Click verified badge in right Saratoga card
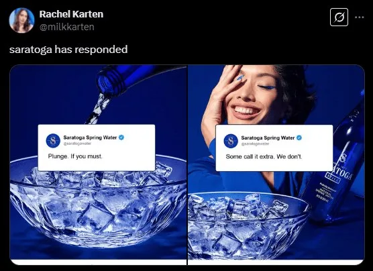The height and width of the screenshot is (271, 373). (299, 138)
